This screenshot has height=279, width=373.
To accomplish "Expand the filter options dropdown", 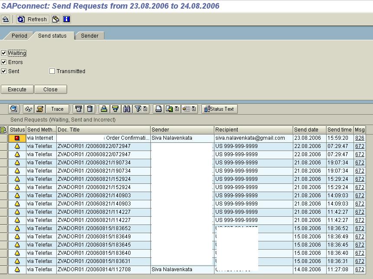I will click(x=145, y=109).
